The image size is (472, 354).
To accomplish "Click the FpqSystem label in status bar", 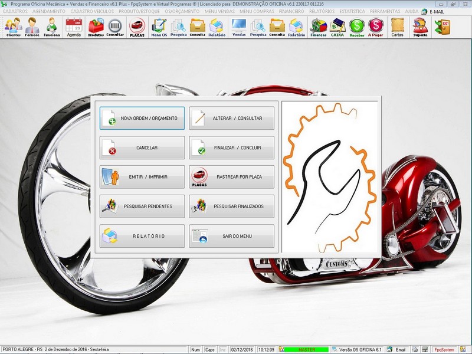I will coord(444,349).
